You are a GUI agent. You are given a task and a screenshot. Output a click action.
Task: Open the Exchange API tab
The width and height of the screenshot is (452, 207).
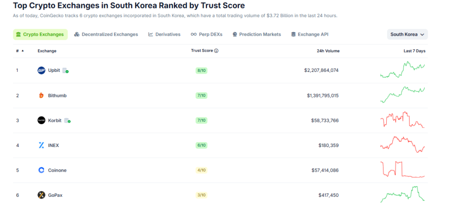point(309,34)
